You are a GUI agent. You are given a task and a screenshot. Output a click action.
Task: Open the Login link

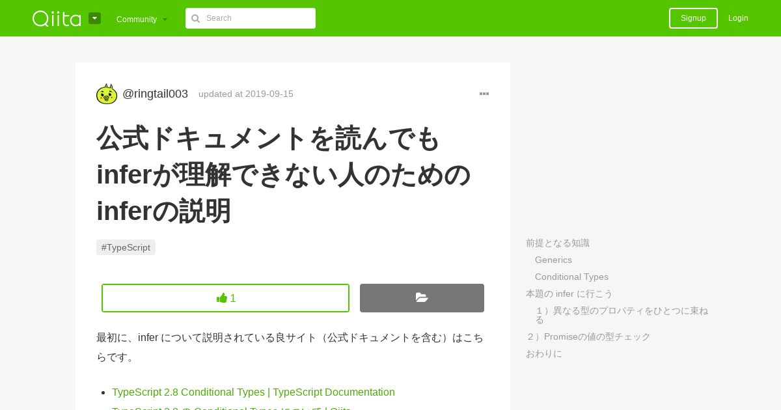click(x=738, y=18)
